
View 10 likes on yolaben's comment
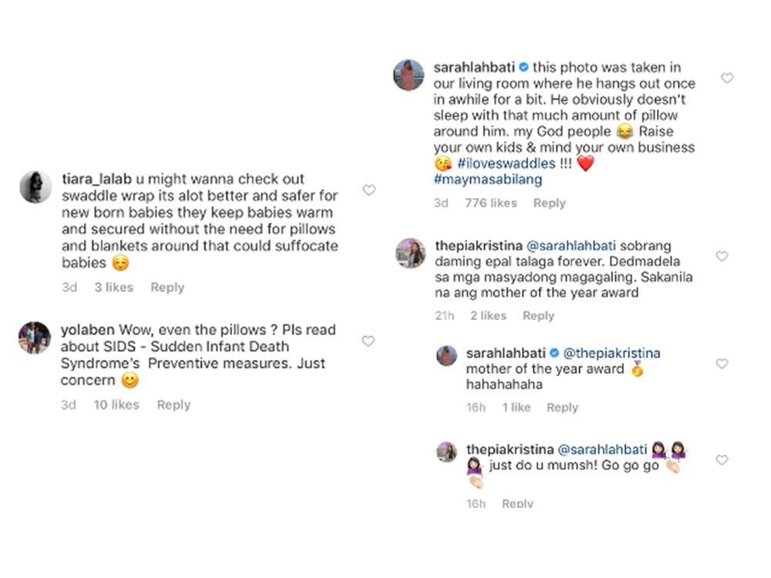pos(116,405)
